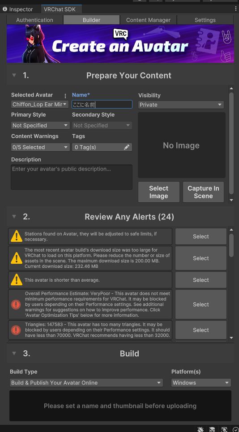Open the Content Warnings dropdown

click(x=40, y=147)
